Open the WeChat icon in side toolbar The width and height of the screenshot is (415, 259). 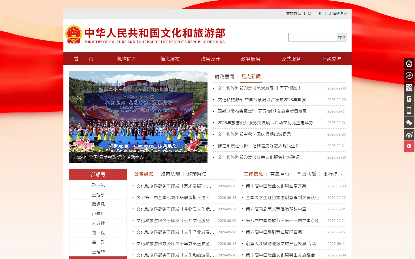(409, 123)
